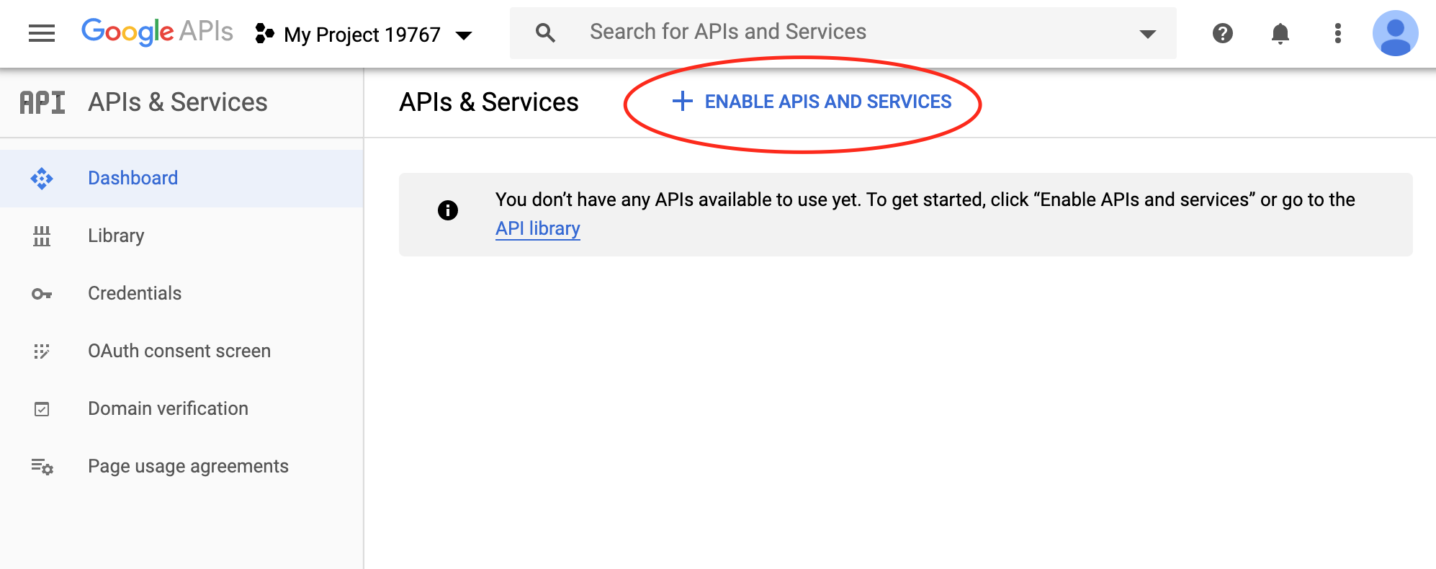
Task: Click the plus icon beside Enable APIs
Action: [682, 102]
